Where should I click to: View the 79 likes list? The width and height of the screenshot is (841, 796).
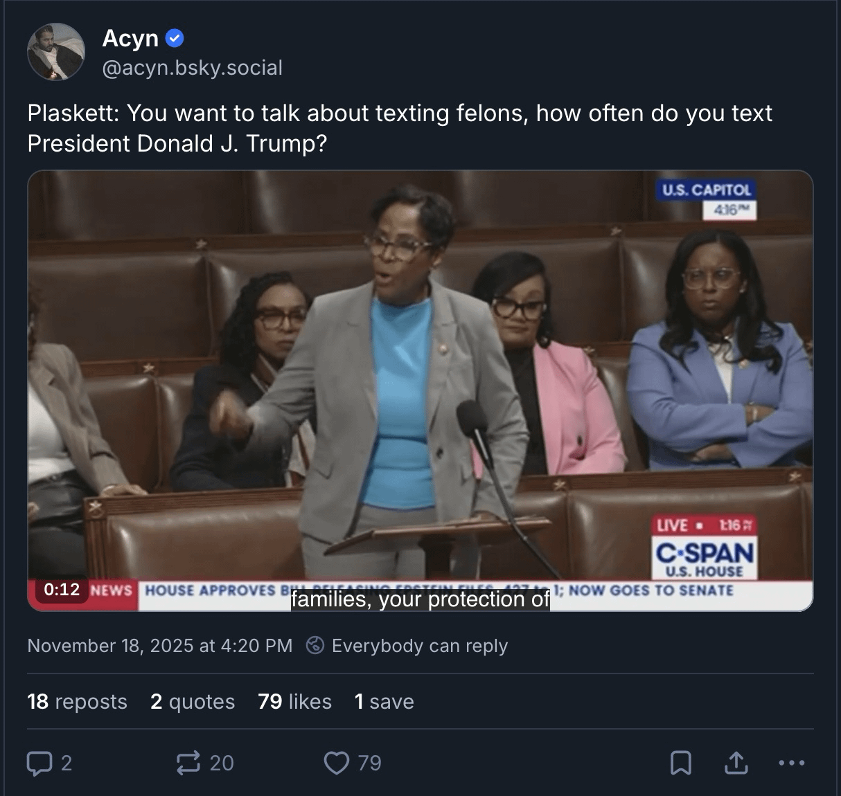click(x=294, y=701)
